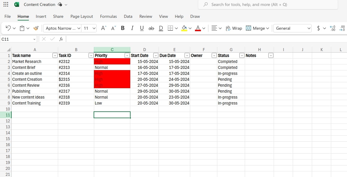The height and width of the screenshot is (177, 347).
Task: Increase decimal places
Action: click(x=333, y=28)
